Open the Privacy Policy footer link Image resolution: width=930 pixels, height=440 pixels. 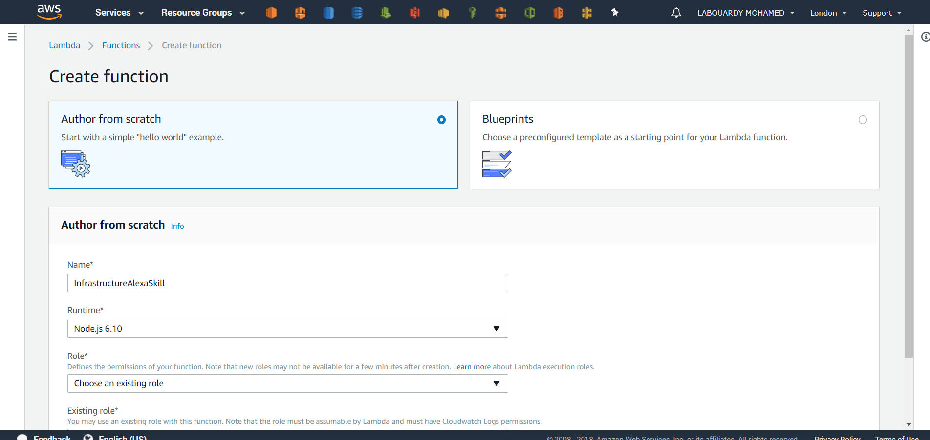[x=837, y=438]
